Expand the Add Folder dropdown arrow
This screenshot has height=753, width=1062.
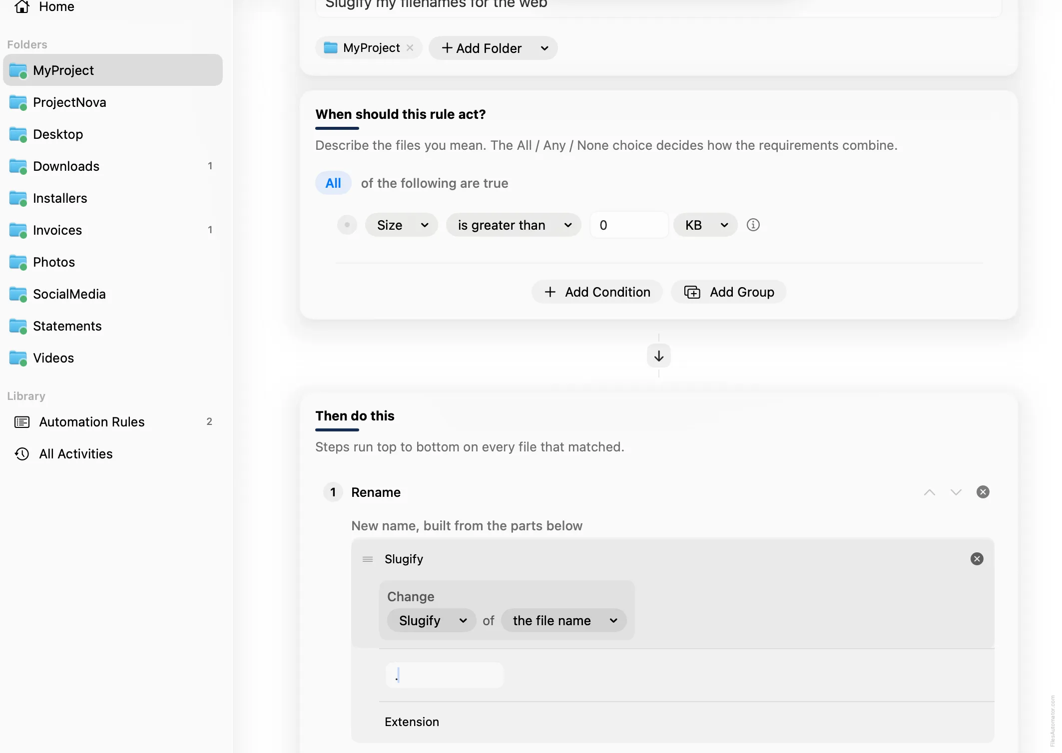coord(544,48)
